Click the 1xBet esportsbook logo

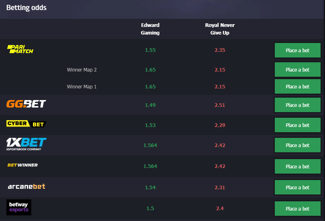(27, 144)
